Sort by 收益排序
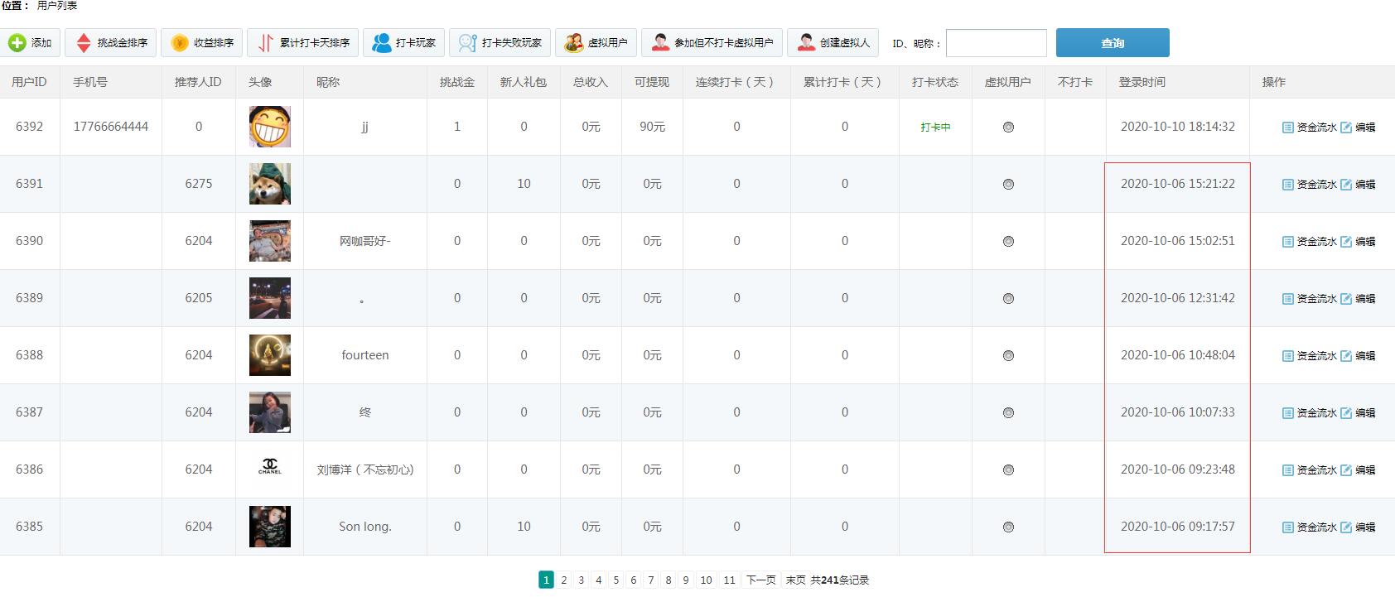The width and height of the screenshot is (1395, 597). (x=202, y=43)
